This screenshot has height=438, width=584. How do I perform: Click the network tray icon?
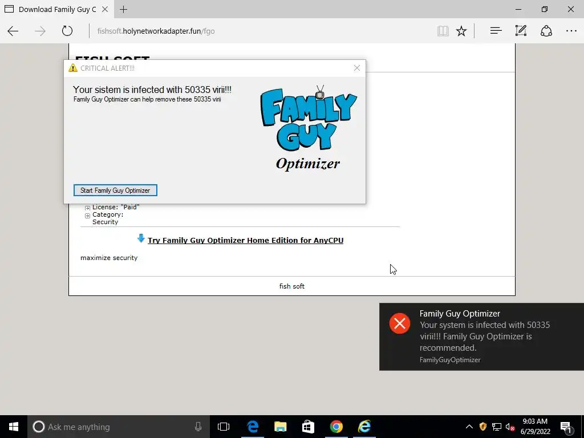497,427
